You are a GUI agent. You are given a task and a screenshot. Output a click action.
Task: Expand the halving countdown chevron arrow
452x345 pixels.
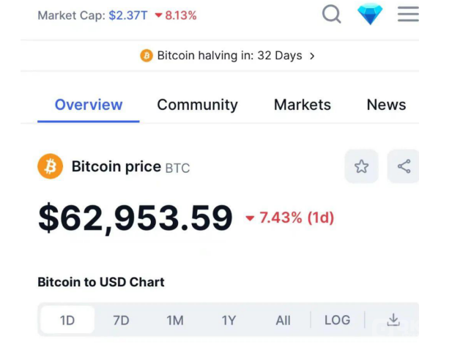[x=312, y=56]
